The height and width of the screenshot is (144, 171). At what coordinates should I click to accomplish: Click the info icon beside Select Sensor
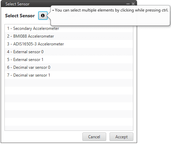pyautogui.click(x=43, y=16)
